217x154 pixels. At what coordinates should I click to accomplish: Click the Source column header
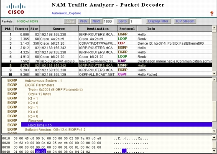59,29
